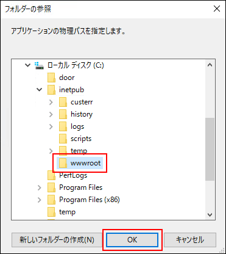This screenshot has width=226, height=254.
Task: Click the Program Files (x86) folder icon
Action: [x=51, y=200]
